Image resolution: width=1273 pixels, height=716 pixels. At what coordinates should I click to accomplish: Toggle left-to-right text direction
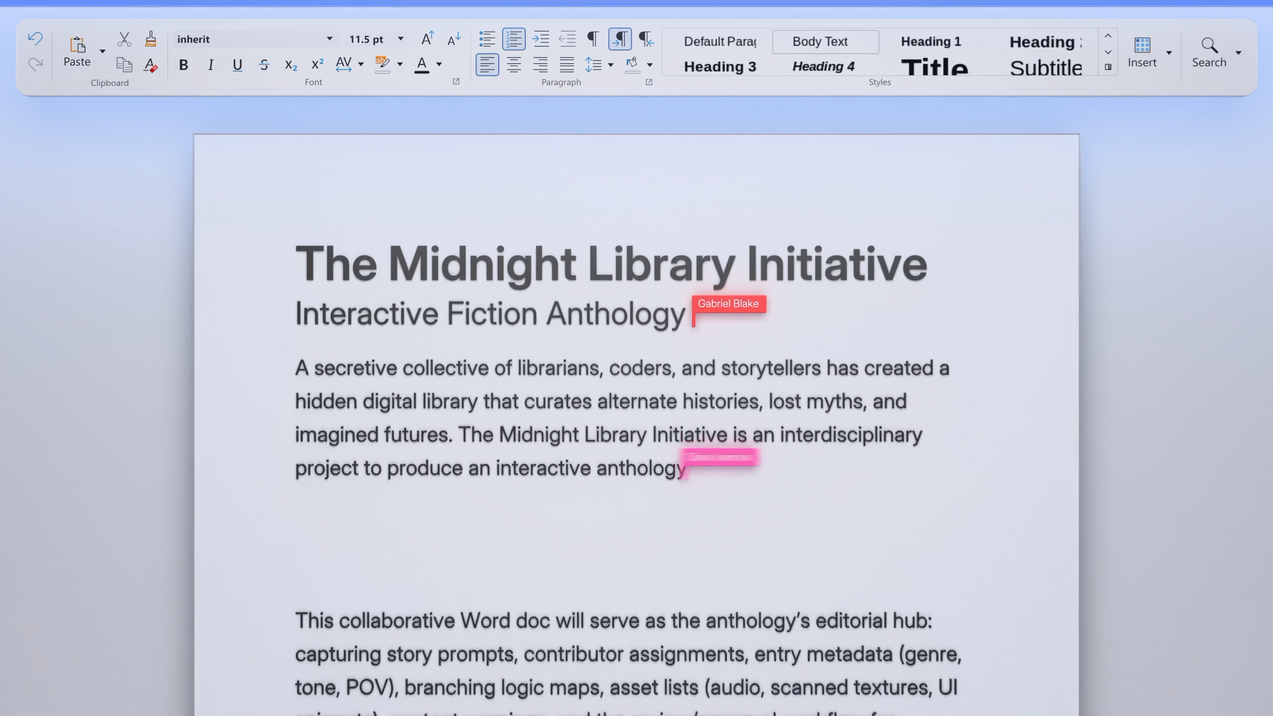[620, 39]
